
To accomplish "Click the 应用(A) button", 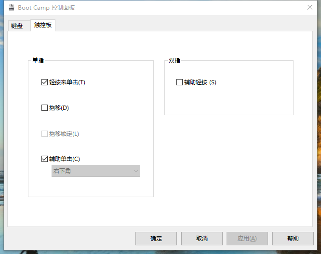I will [247, 239].
